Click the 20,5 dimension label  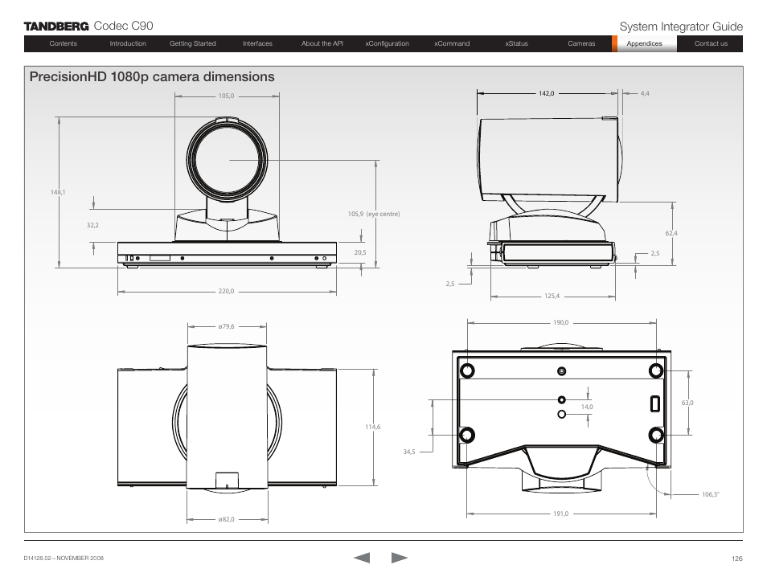(x=360, y=252)
